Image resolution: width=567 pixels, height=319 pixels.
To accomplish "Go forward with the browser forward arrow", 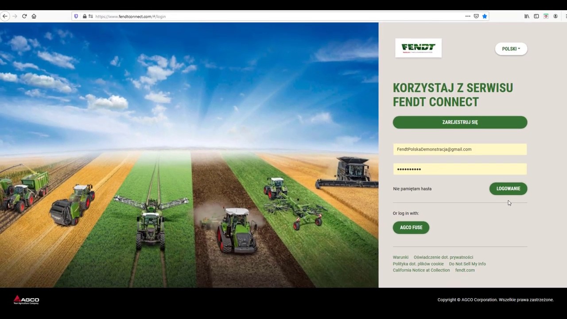I will tap(15, 16).
